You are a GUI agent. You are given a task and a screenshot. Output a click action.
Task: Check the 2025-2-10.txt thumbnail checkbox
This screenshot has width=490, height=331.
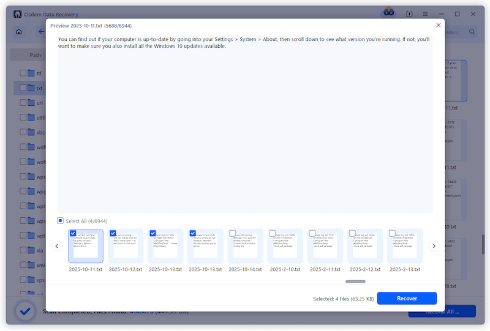(273, 233)
